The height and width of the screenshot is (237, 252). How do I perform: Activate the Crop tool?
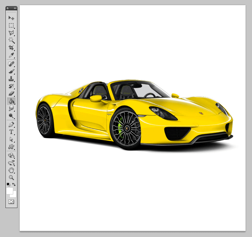pos(11,48)
